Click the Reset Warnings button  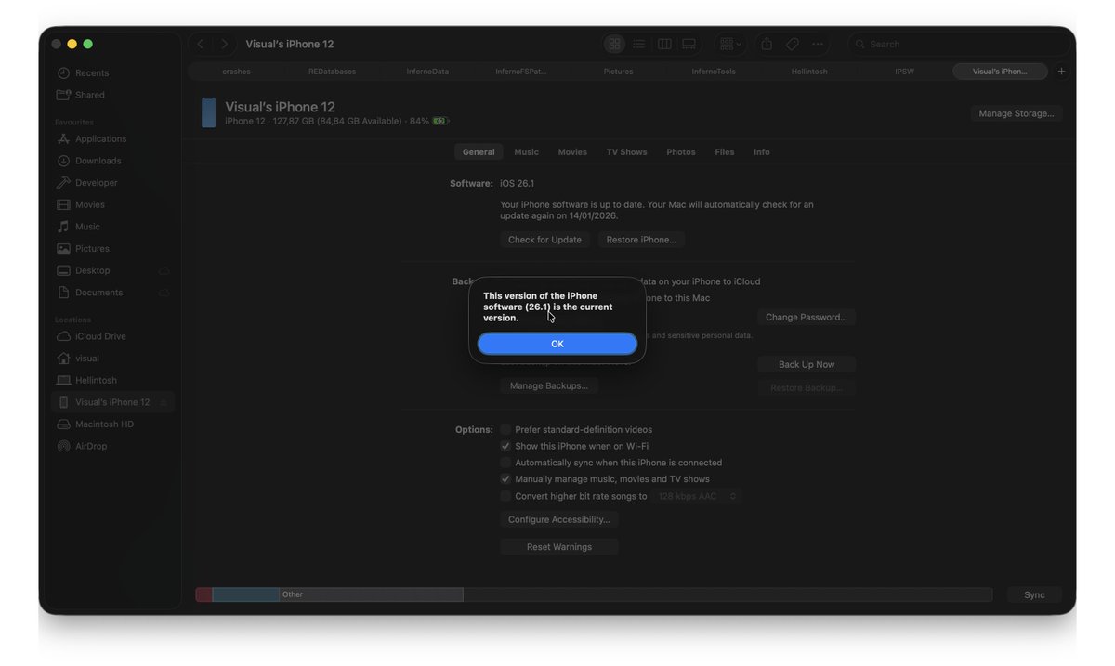point(559,547)
